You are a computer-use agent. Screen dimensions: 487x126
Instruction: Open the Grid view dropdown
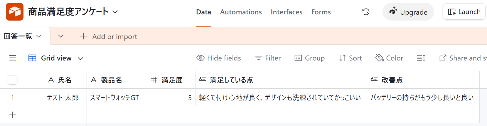[x=80, y=58]
